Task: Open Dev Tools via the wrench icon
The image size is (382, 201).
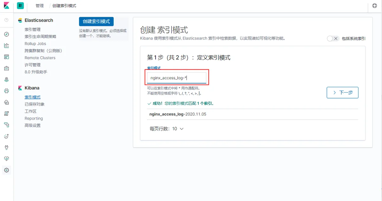Action: click(6, 147)
